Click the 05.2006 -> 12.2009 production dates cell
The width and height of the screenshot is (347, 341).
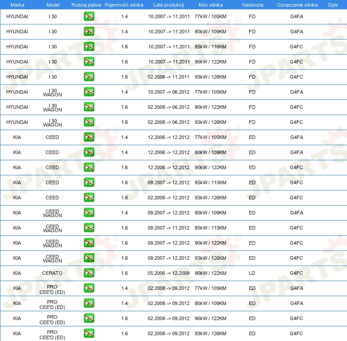click(169, 273)
